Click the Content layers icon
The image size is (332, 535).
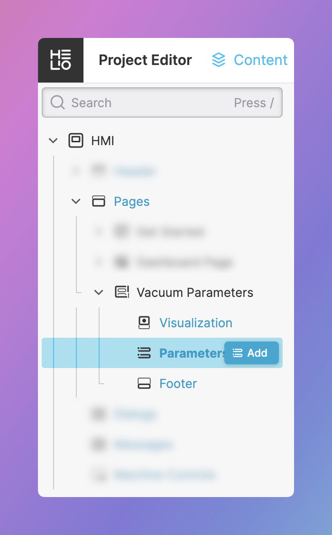pyautogui.click(x=219, y=60)
